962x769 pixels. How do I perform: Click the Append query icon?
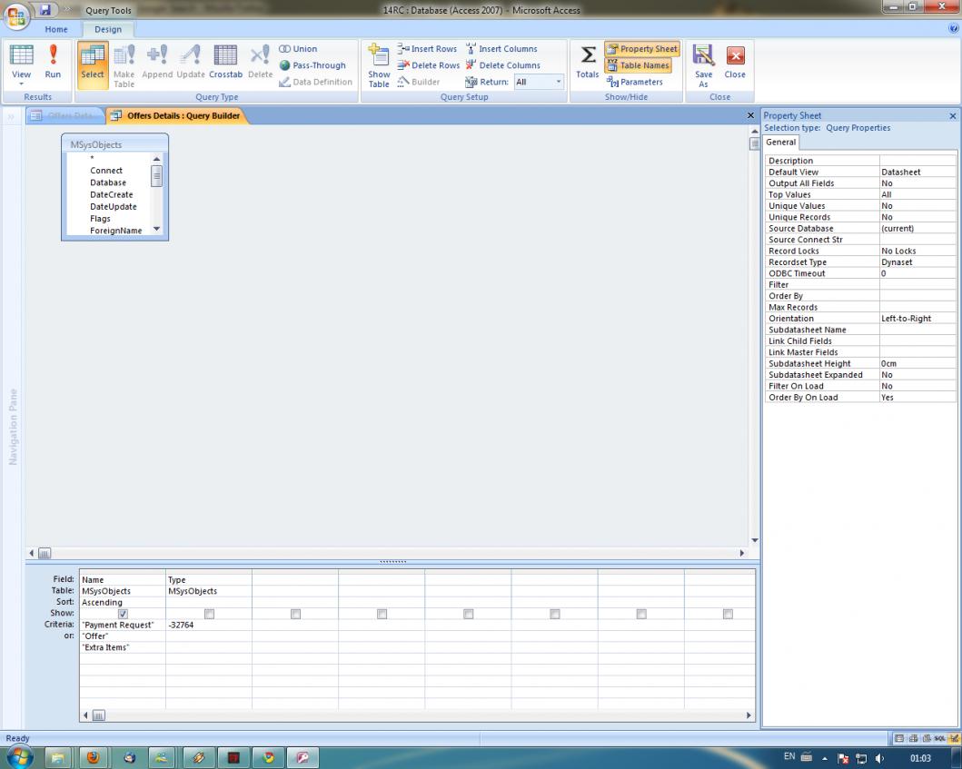pos(157,62)
